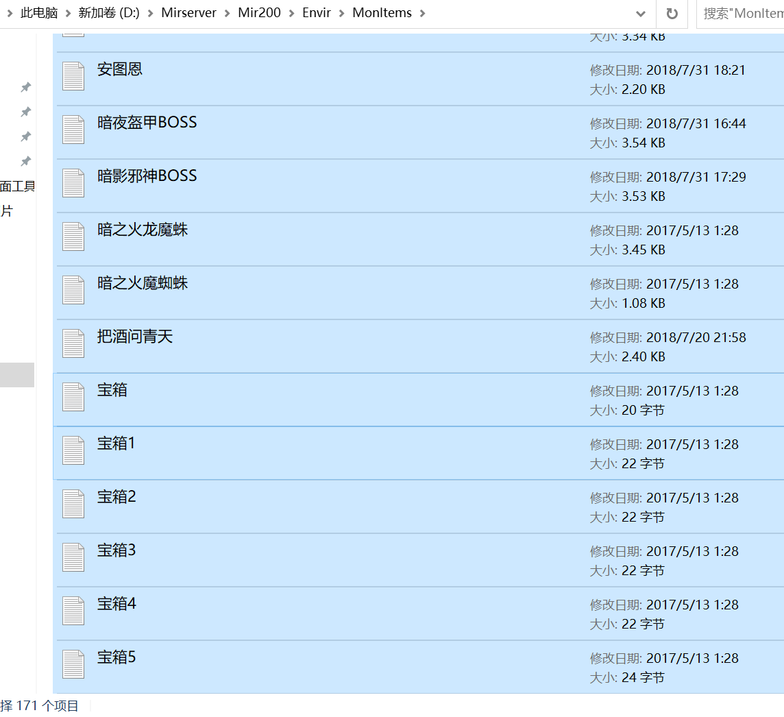Click the size 2.40 KB text
784x717 pixels.
(x=643, y=357)
